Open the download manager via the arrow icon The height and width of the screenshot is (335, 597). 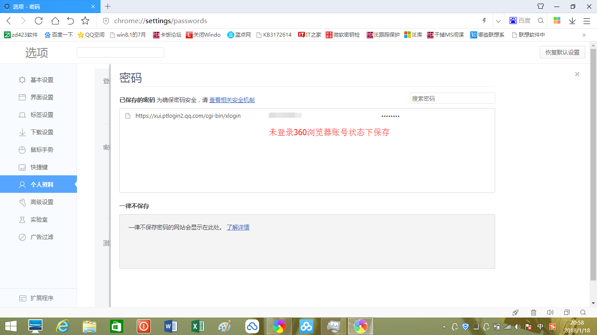[x=573, y=20]
